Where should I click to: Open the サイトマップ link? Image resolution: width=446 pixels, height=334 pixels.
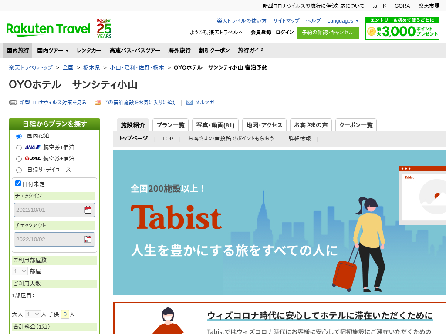pyautogui.click(x=286, y=21)
